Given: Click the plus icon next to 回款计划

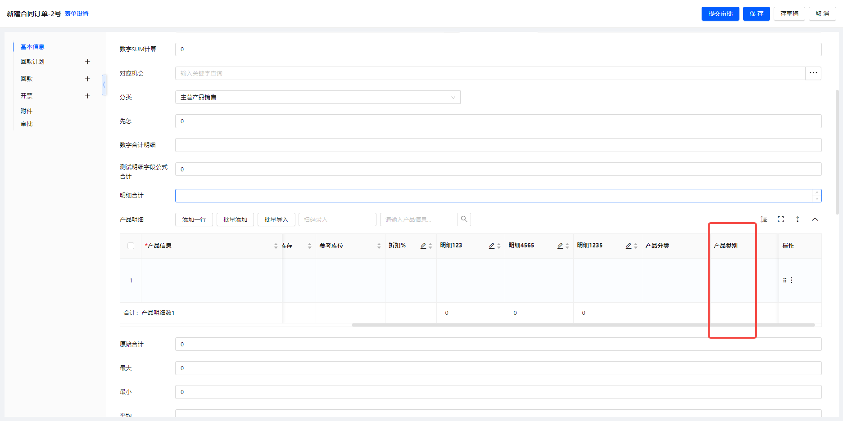Looking at the screenshot, I should (87, 62).
